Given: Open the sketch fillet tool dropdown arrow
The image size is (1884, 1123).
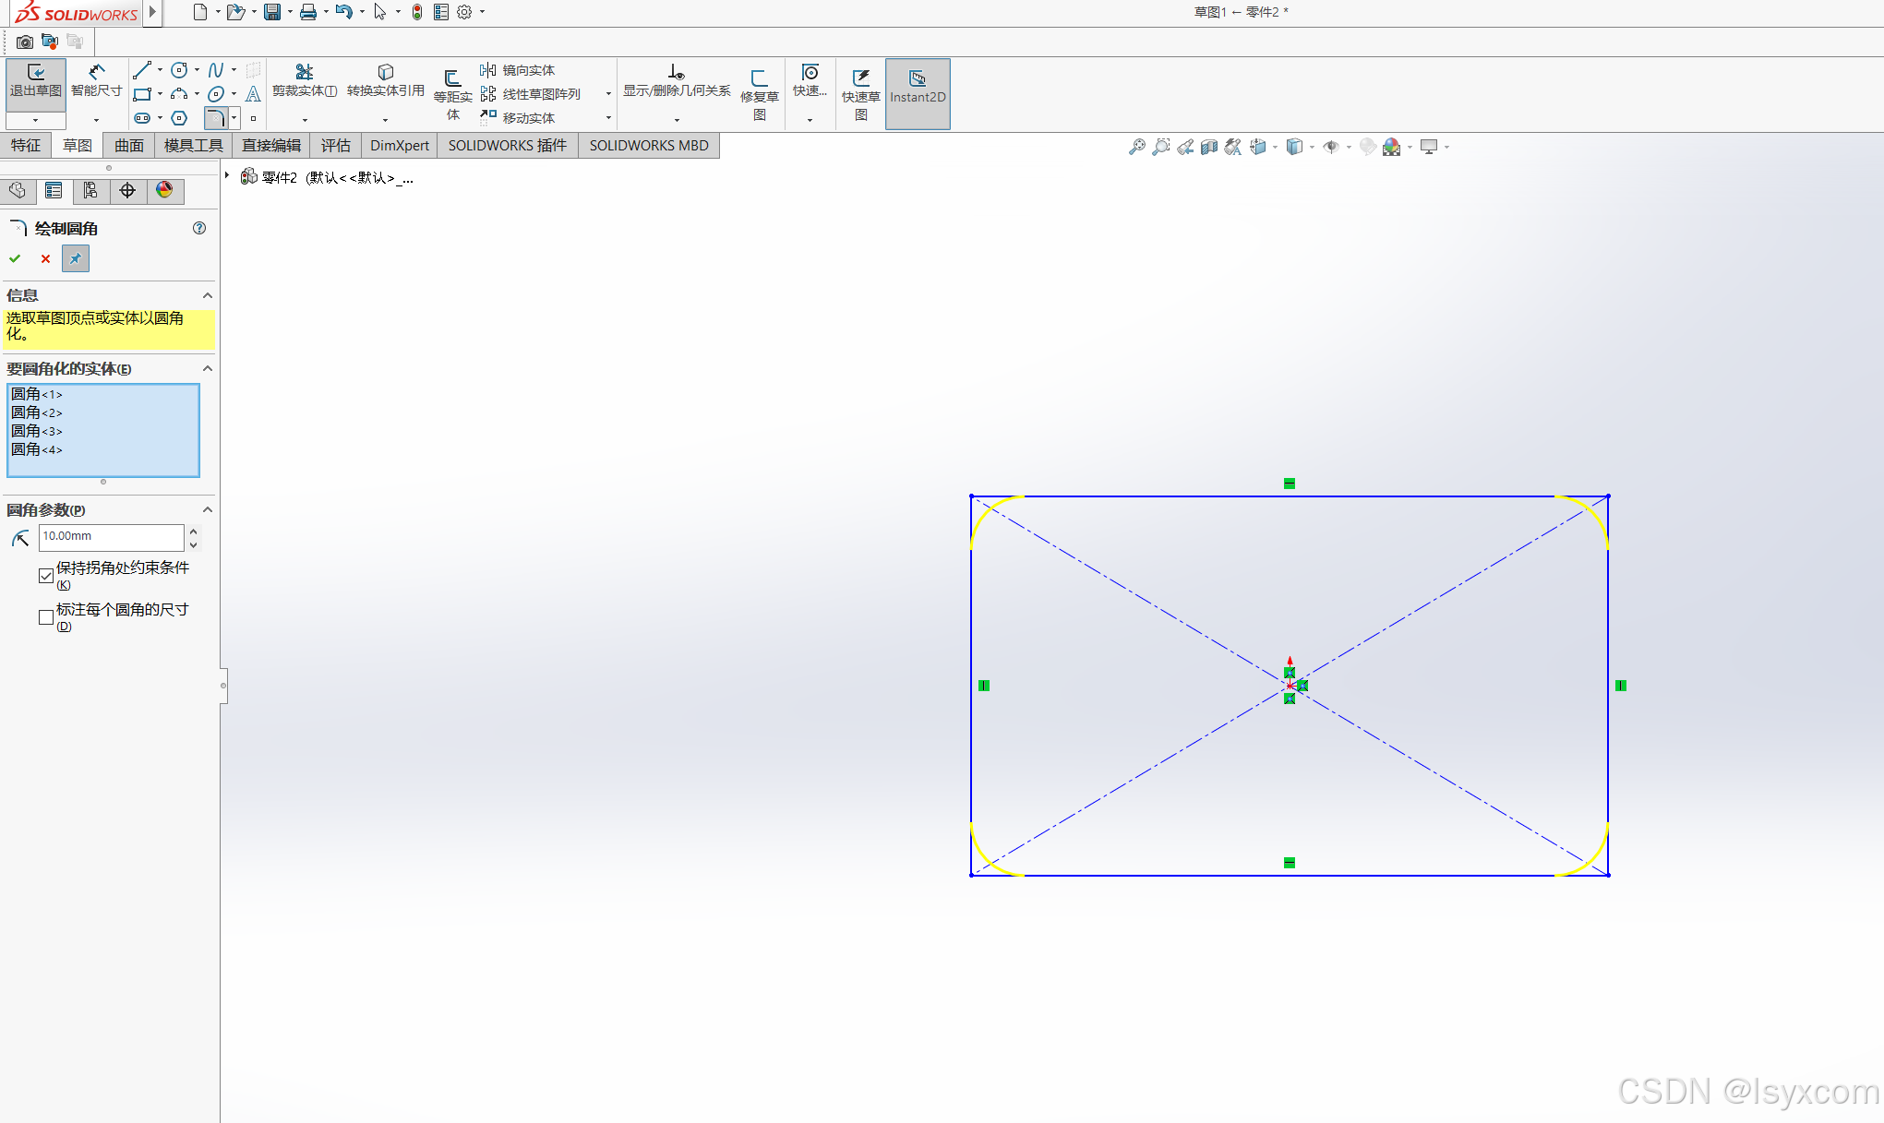Looking at the screenshot, I should 234,118.
